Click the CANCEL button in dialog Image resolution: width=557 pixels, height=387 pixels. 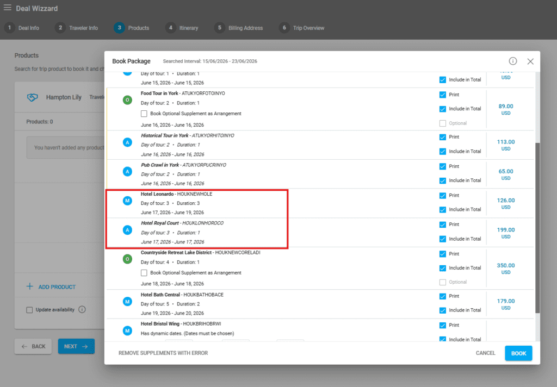[485, 353]
